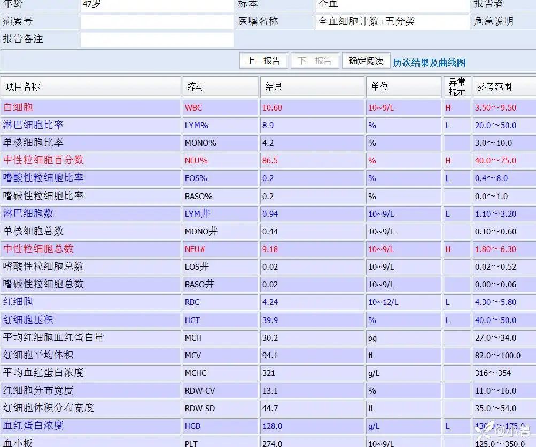Click the 异常提示 column header
The width and height of the screenshot is (536, 447).
point(457,87)
